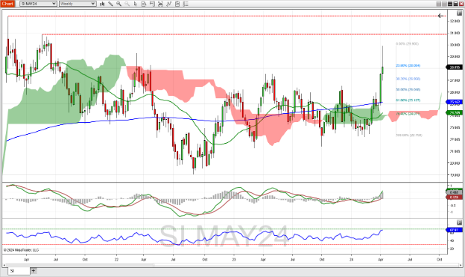Screen dimensions: 465x277
Task: Open the orange Chart menu button
Action: click(7, 4)
